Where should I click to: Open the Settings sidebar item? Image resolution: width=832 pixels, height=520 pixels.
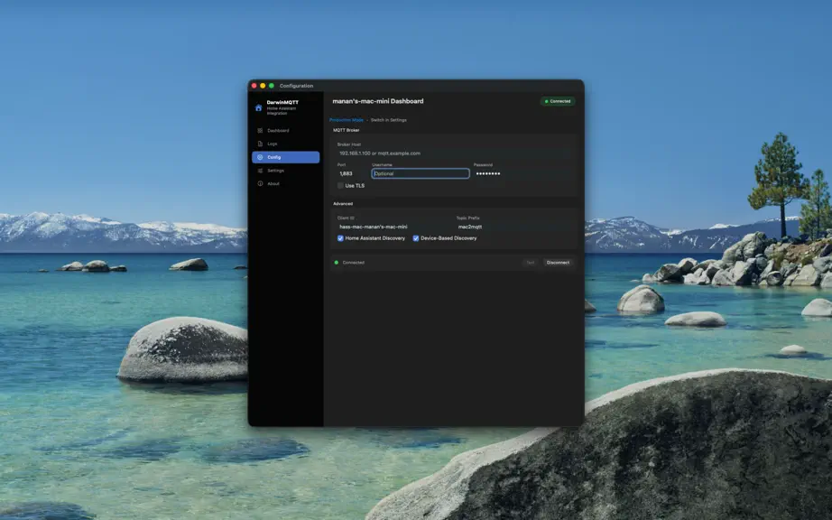pos(285,171)
